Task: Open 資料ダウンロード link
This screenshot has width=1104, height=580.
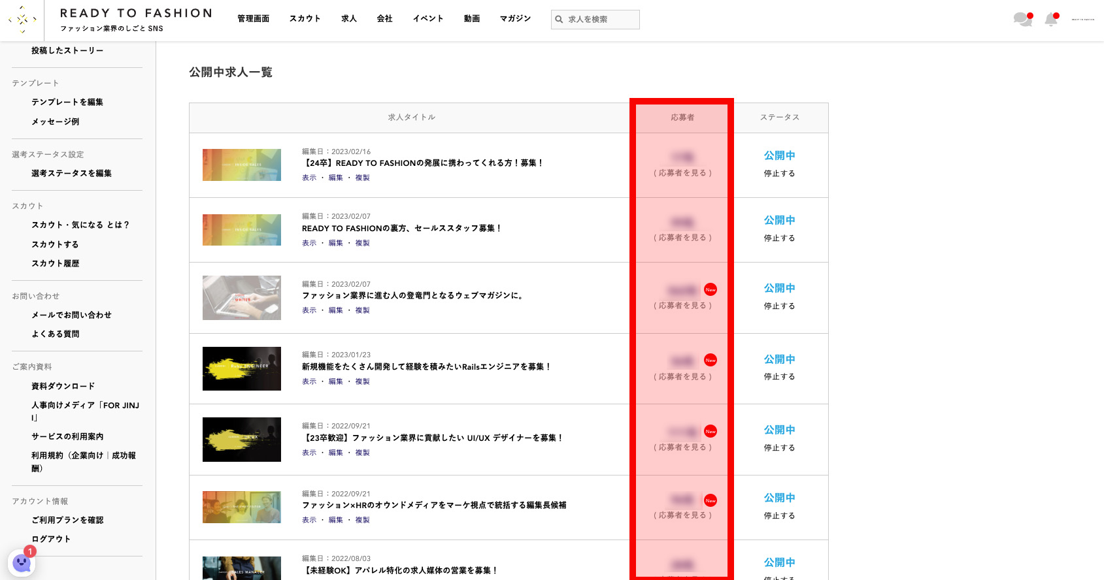Action: point(63,386)
